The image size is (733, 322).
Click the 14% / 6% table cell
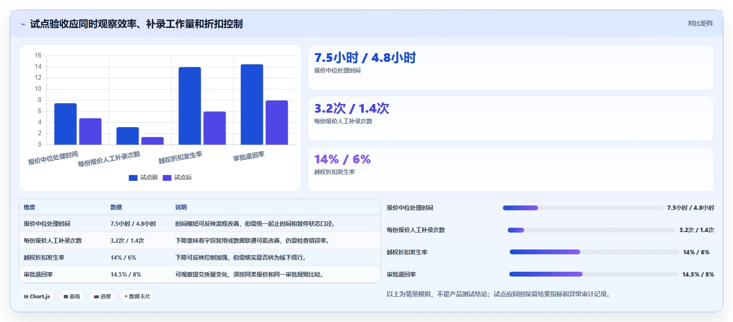(x=123, y=258)
